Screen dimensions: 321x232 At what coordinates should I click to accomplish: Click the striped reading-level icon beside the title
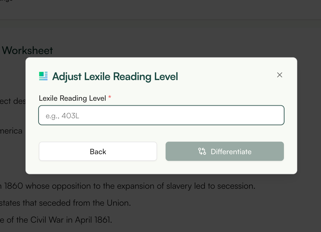click(43, 76)
